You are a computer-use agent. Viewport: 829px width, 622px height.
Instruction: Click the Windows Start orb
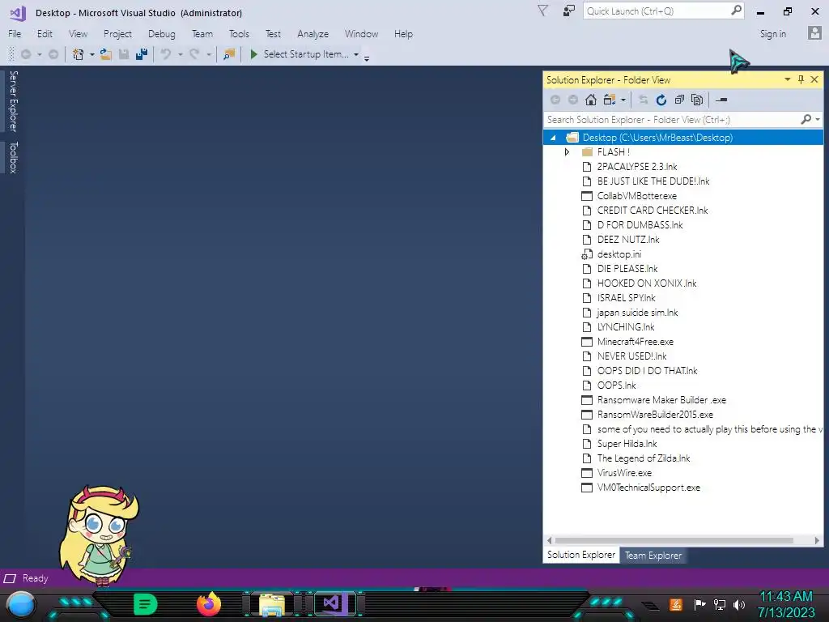20,604
